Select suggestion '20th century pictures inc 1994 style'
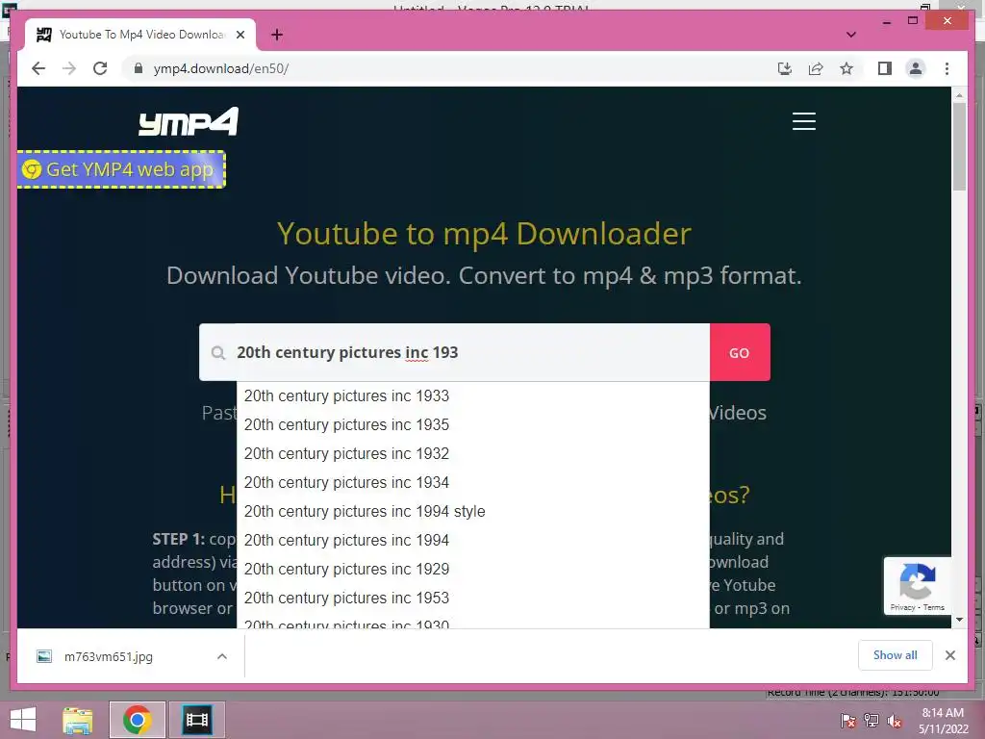The image size is (985, 739). click(473, 512)
